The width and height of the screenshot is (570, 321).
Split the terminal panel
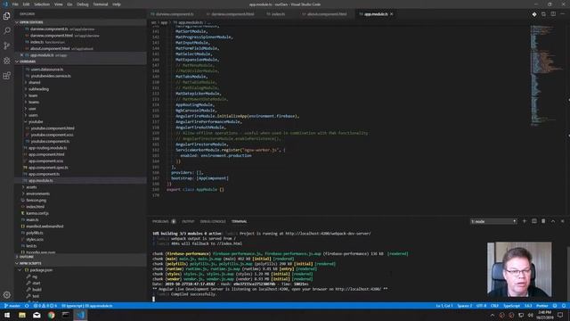tap(534, 221)
